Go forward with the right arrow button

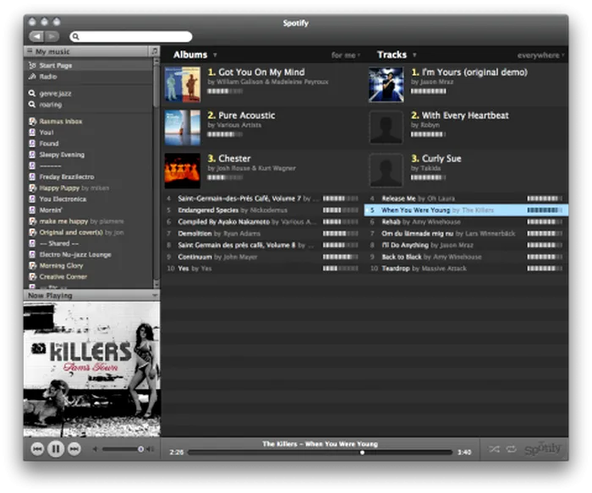[52, 36]
